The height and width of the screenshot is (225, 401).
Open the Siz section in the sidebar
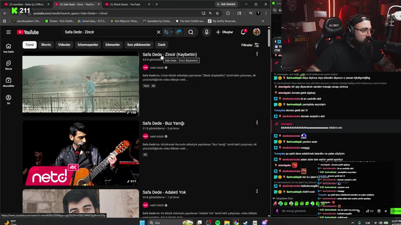(8, 100)
